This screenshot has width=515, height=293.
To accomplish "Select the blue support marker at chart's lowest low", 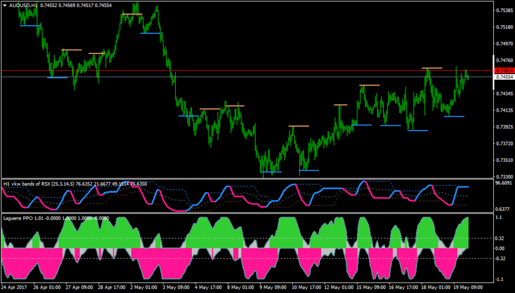I will (x=271, y=172).
